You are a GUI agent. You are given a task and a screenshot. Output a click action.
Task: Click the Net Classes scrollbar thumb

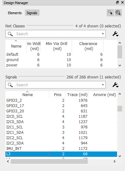point(120,52)
